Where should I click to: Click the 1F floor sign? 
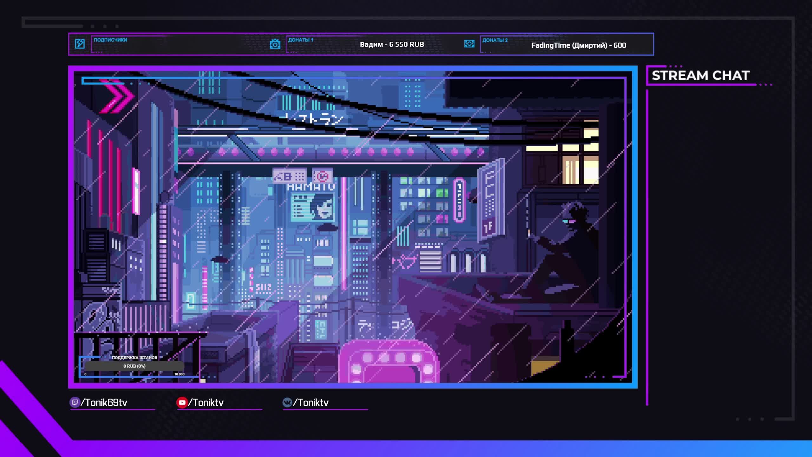(x=488, y=227)
